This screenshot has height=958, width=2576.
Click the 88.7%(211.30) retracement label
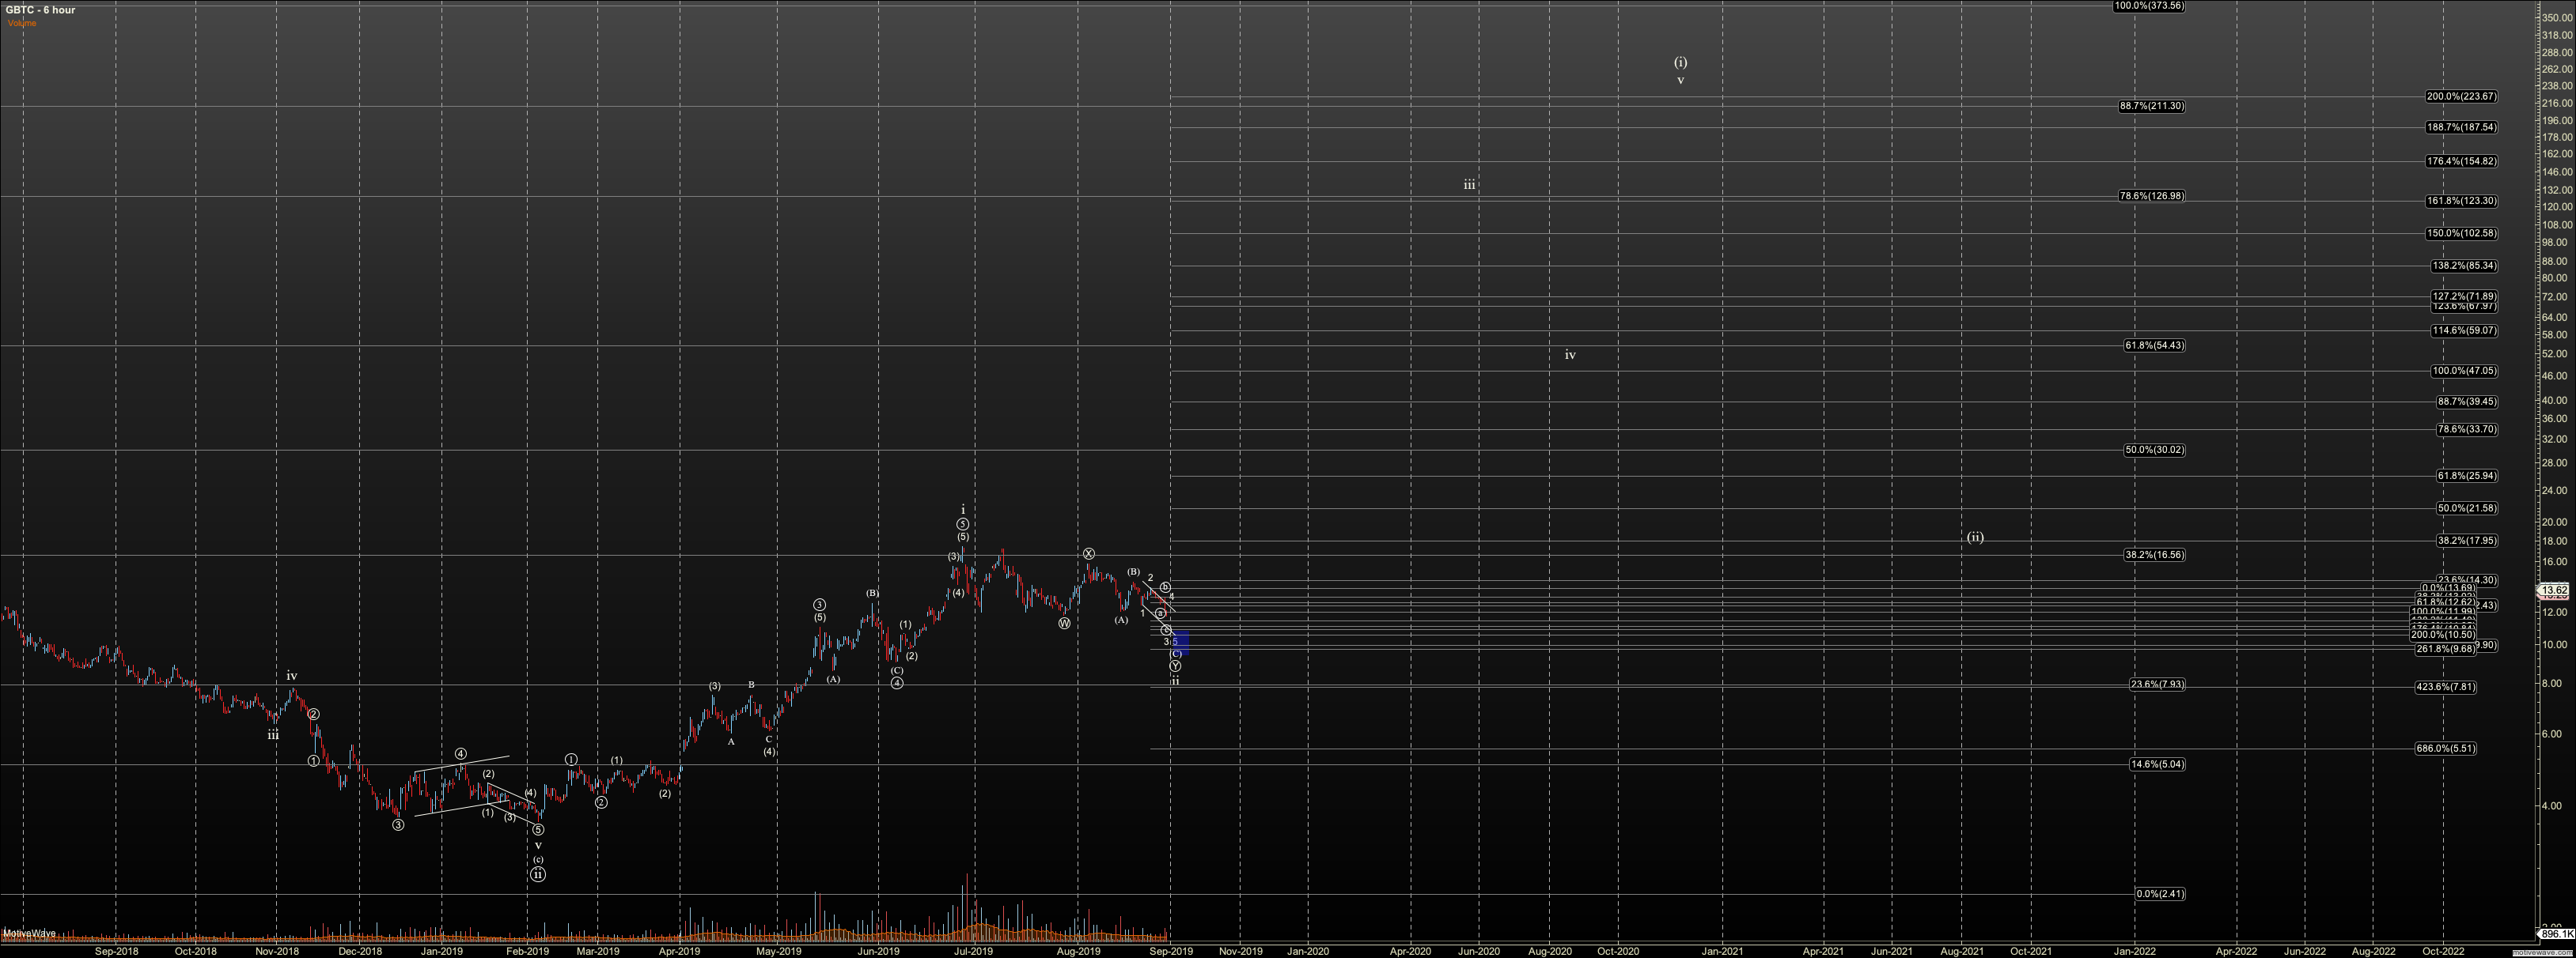[x=2151, y=106]
